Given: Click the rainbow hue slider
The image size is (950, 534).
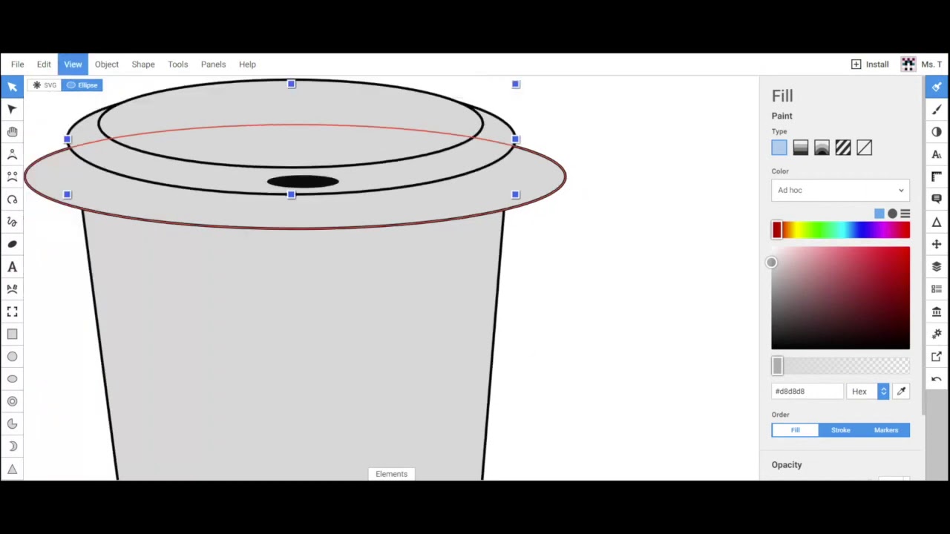Looking at the screenshot, I should pyautogui.click(x=840, y=230).
